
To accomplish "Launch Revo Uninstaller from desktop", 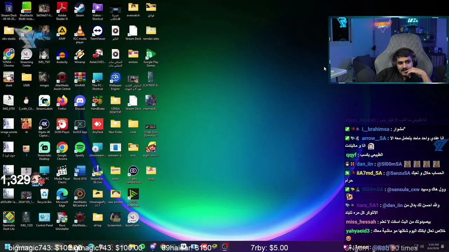I will (62, 221).
